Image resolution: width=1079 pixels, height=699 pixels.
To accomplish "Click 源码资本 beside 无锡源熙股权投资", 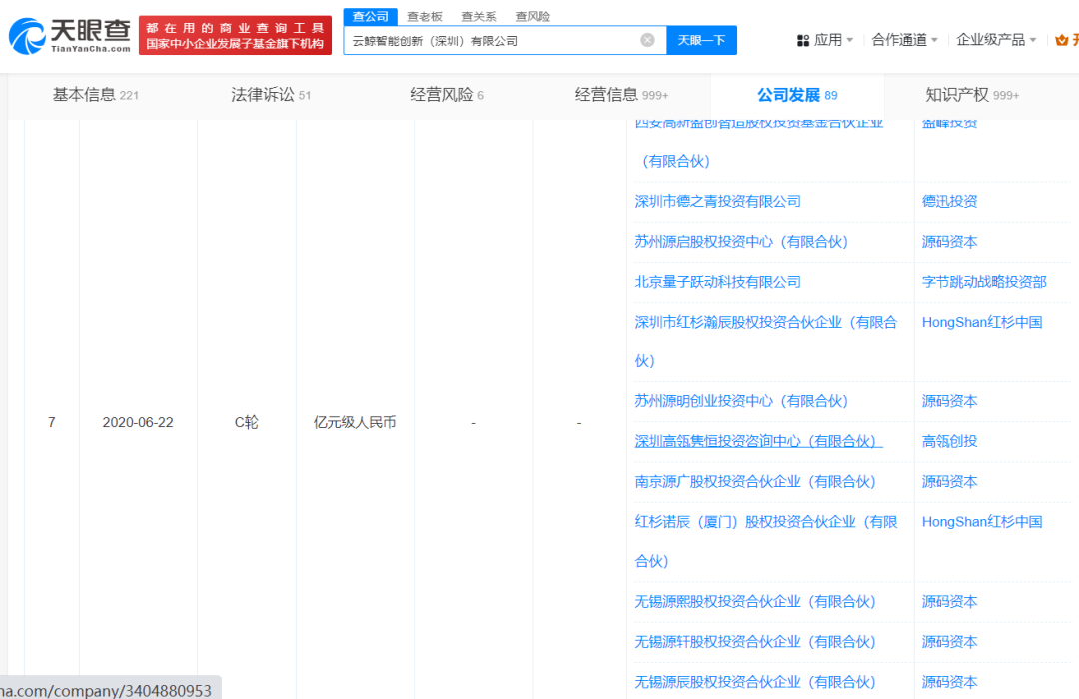I will 950,602.
